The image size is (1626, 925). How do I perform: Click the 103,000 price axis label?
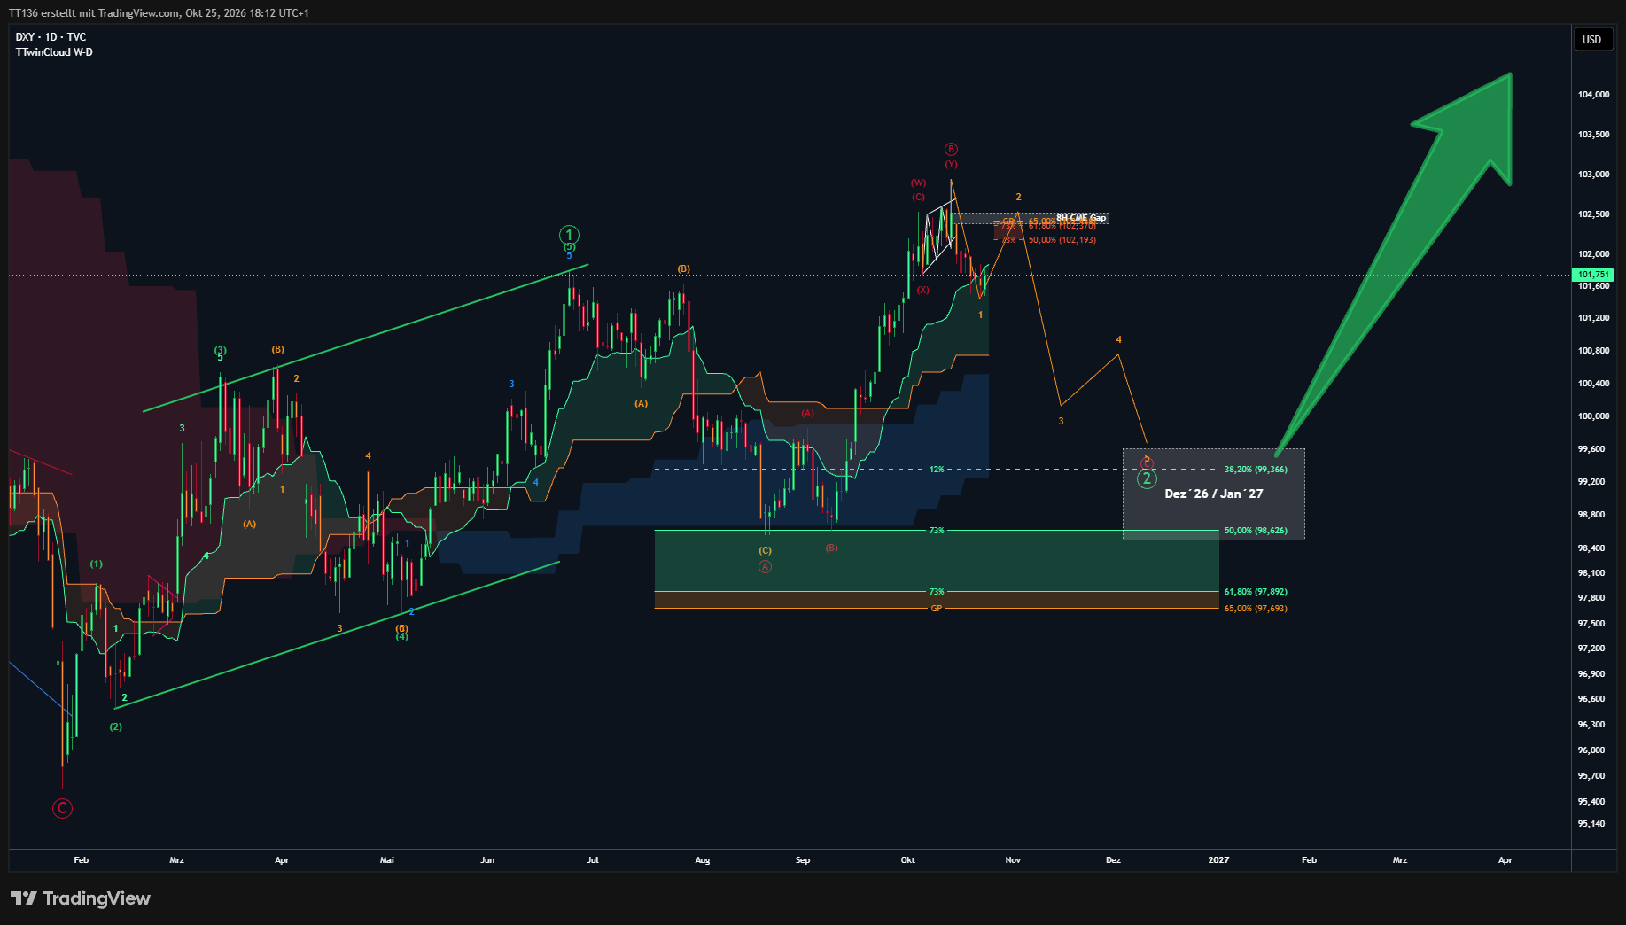click(x=1593, y=175)
